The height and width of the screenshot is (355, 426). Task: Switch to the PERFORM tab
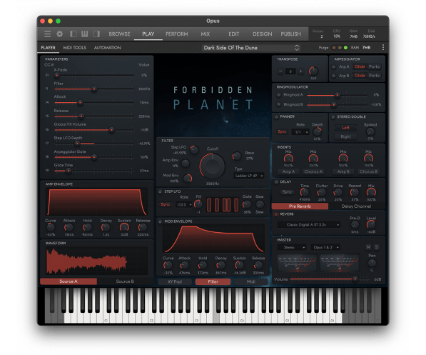click(177, 34)
